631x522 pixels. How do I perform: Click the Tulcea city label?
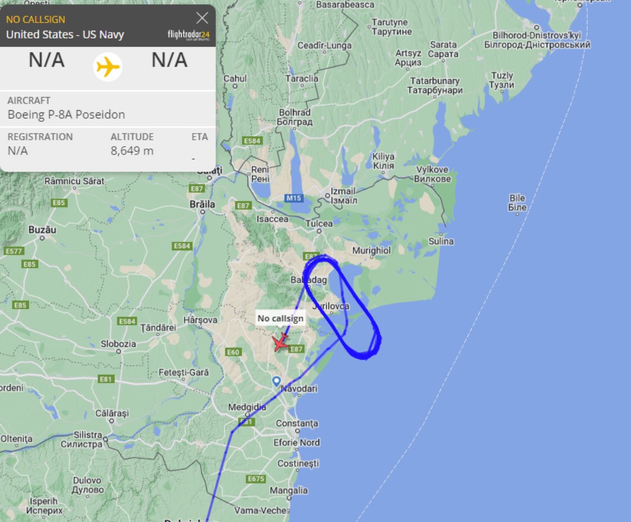coord(319,224)
